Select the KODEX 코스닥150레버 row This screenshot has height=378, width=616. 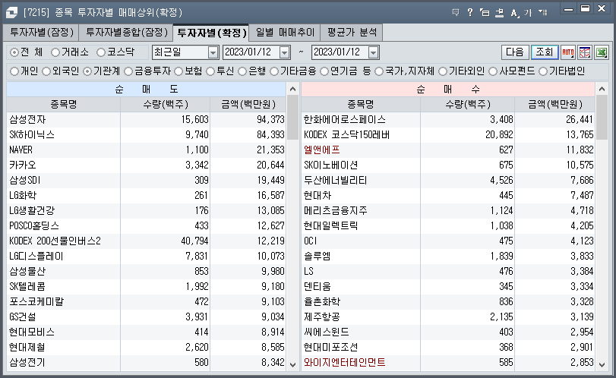pyautogui.click(x=448, y=134)
